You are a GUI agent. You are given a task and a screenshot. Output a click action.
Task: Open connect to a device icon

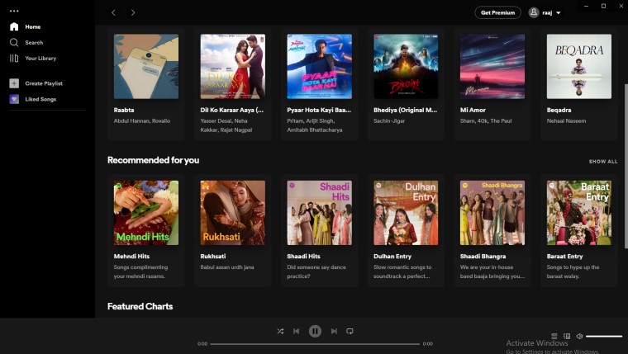(567, 337)
